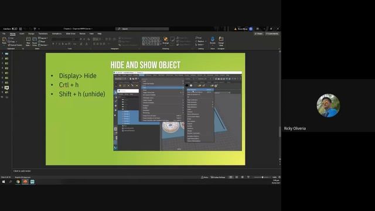375x211 pixels.
Task: Click Ricky Oliveria's profile picture
Action: click(x=328, y=105)
